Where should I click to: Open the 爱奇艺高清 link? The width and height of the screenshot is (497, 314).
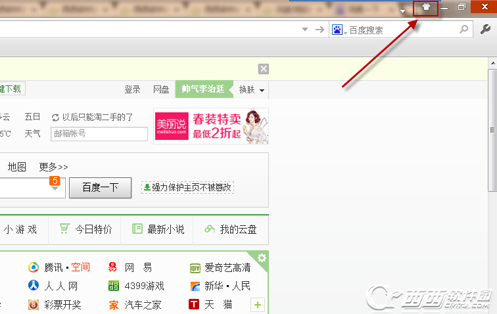tap(227, 268)
